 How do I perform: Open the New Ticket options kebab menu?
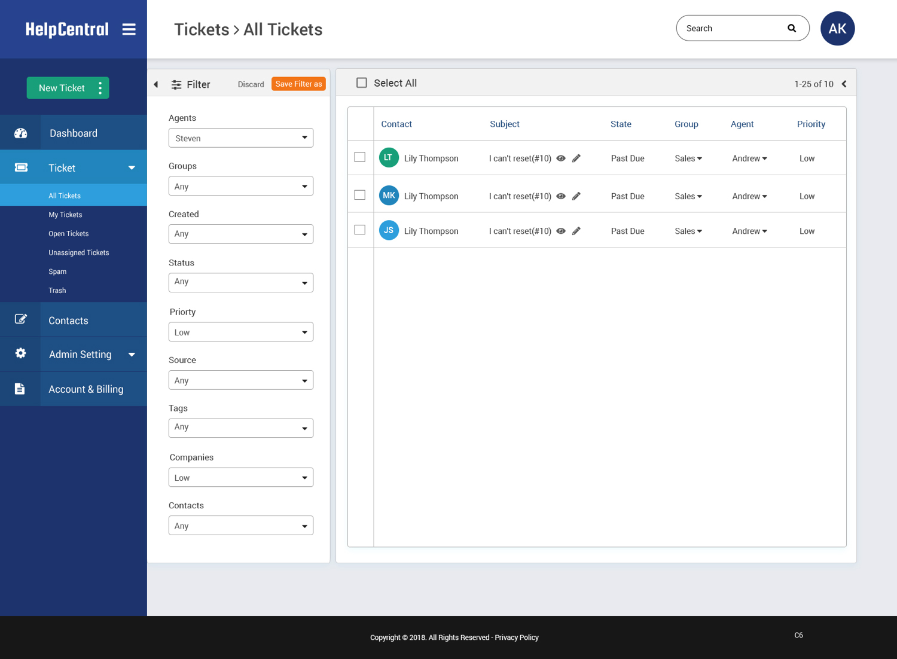[x=100, y=88]
